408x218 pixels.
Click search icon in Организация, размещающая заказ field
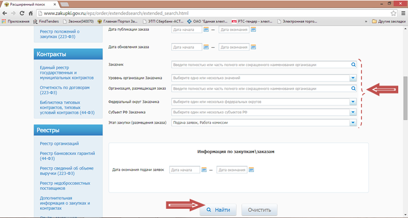coord(353,89)
